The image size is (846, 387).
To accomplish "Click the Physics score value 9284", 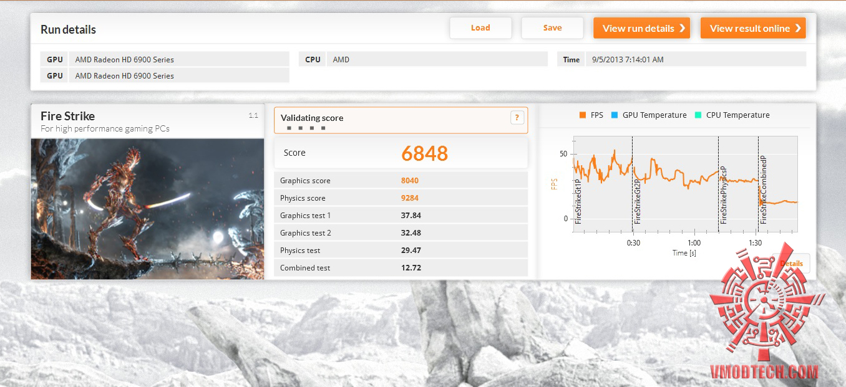I will pyautogui.click(x=410, y=198).
